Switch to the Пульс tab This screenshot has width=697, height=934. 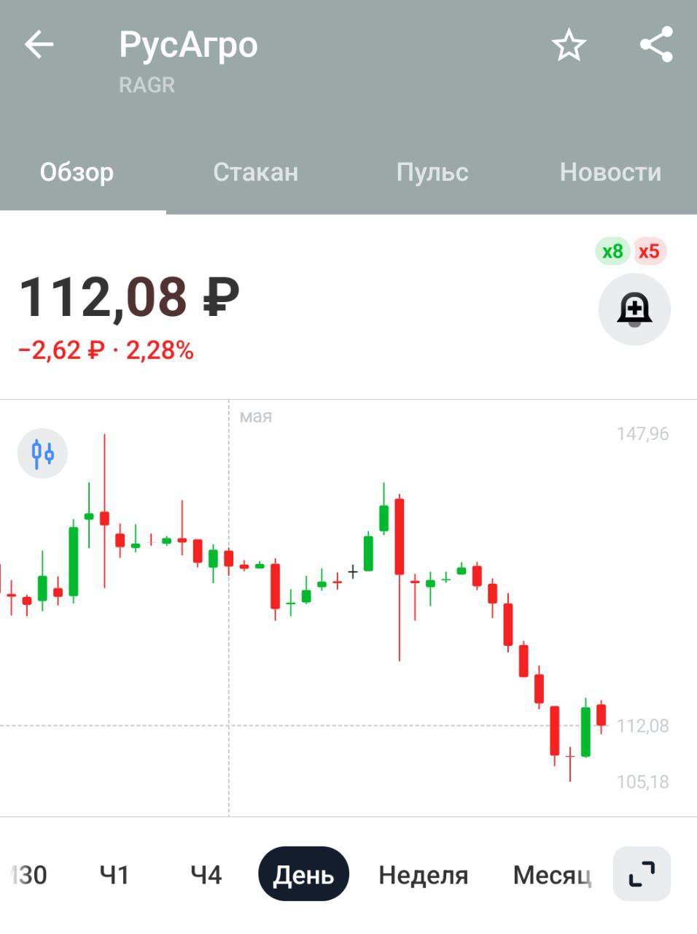432,172
